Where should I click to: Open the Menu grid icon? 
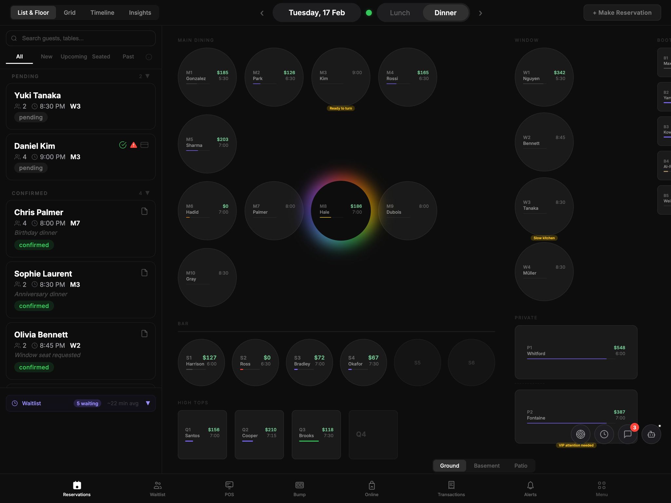point(602,485)
